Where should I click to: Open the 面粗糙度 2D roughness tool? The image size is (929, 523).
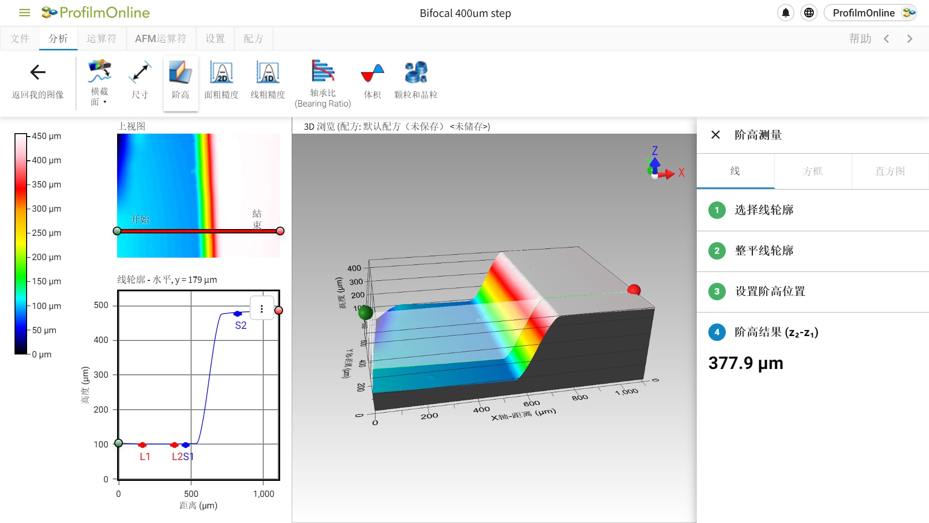221,81
